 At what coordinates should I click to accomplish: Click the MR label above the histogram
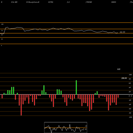(x=119, y=69)
